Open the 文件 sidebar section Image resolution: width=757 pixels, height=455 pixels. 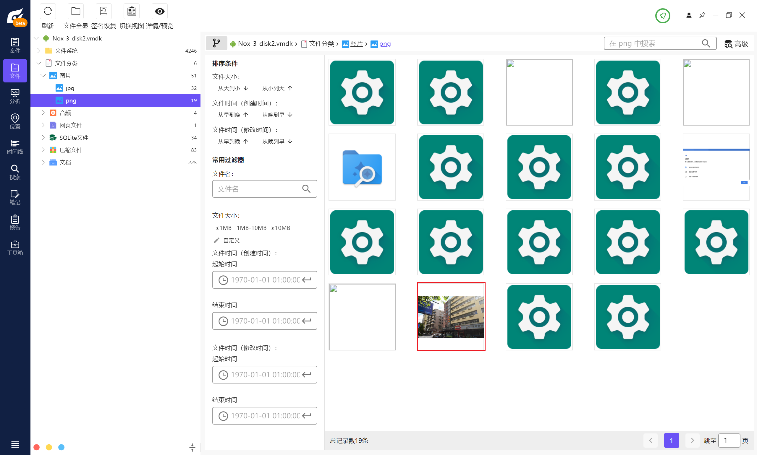point(15,71)
